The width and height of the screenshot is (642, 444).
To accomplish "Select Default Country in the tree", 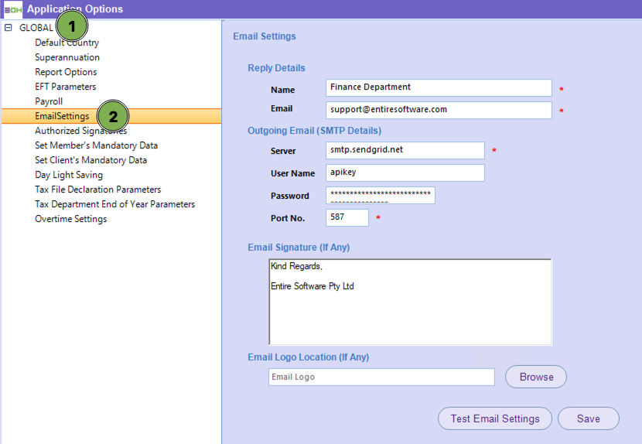I will (x=67, y=43).
